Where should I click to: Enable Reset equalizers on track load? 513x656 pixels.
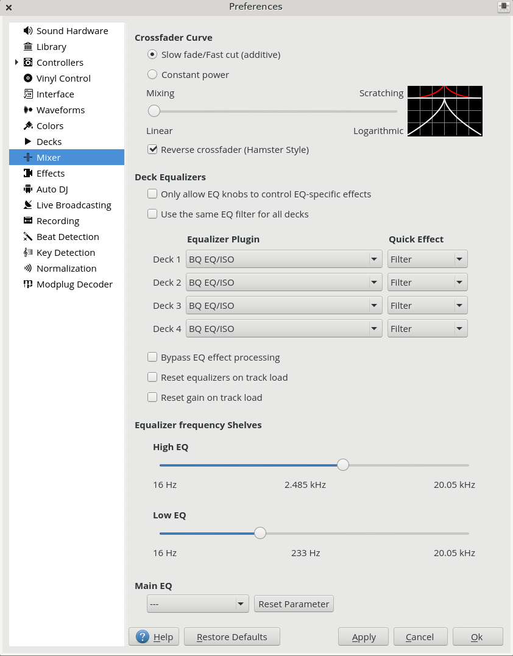pyautogui.click(x=152, y=378)
